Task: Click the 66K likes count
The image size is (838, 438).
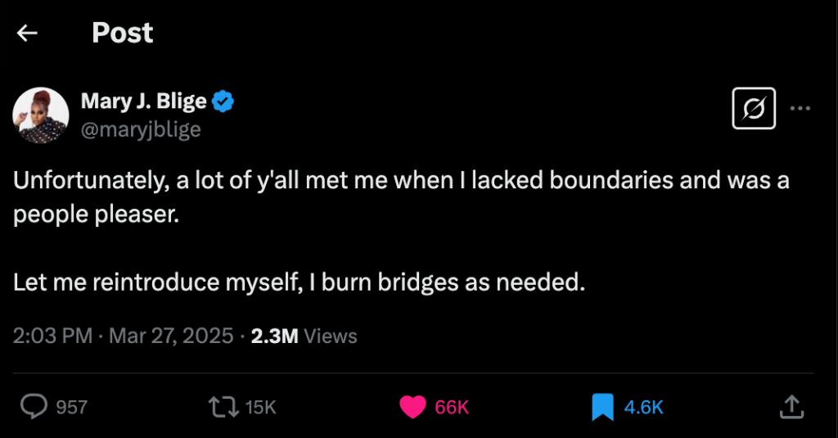Action: click(x=451, y=407)
